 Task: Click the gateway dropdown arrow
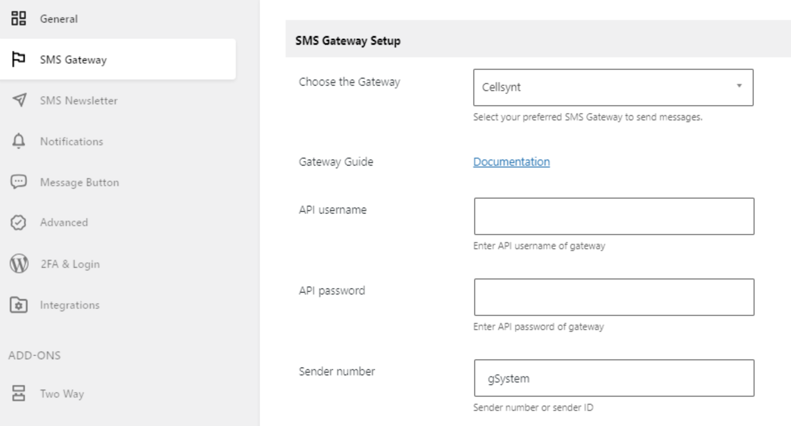739,86
